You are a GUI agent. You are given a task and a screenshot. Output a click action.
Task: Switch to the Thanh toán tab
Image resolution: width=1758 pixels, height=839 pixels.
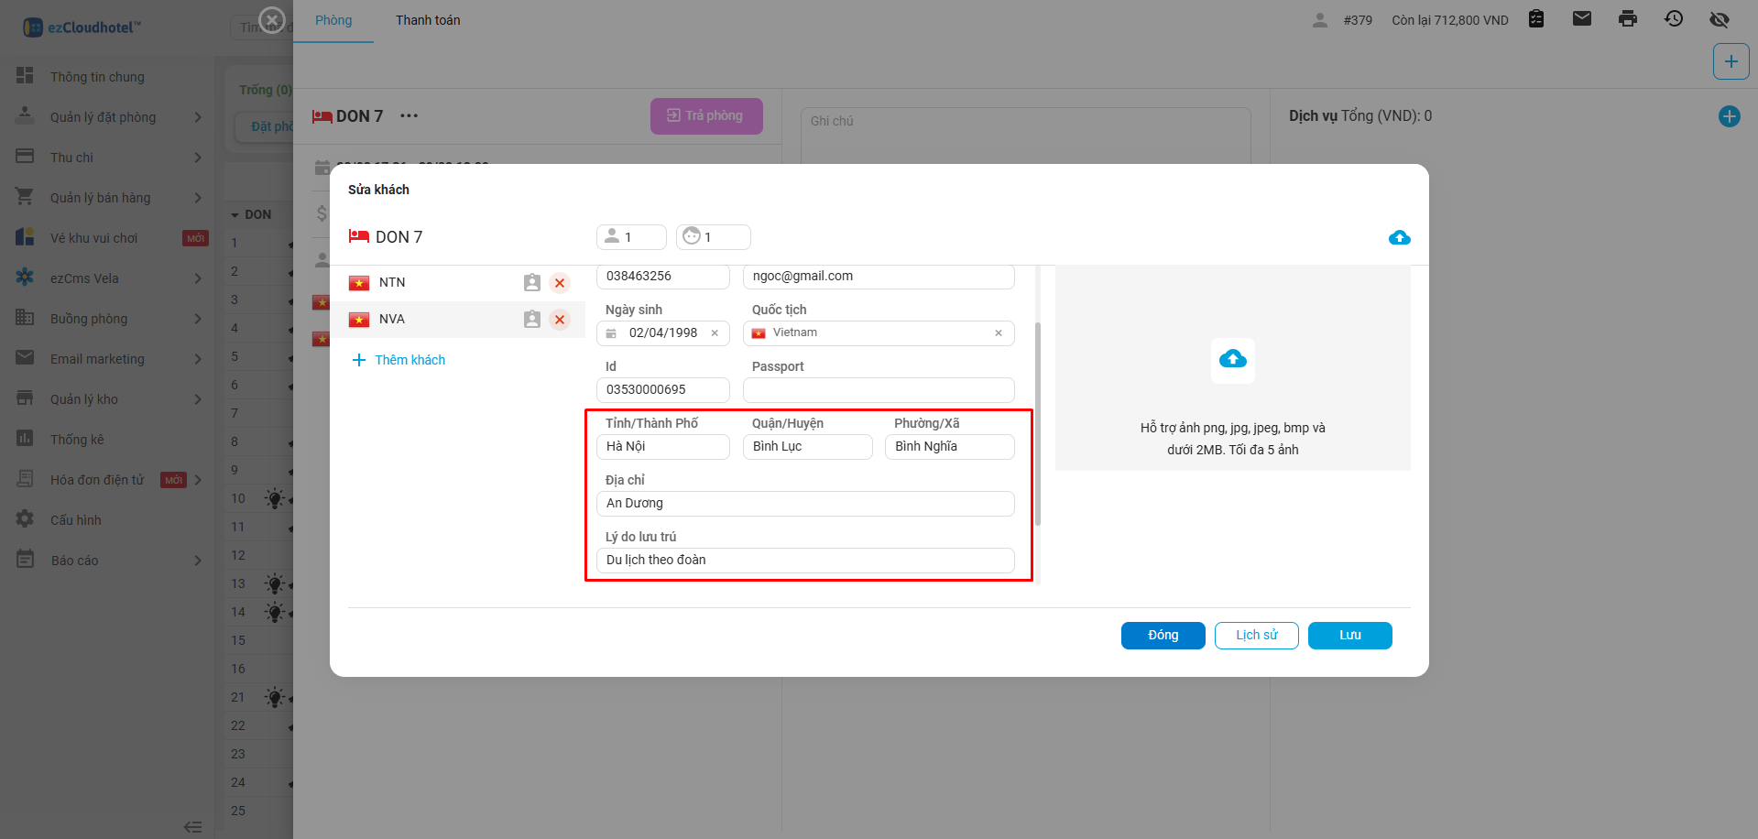tap(428, 20)
